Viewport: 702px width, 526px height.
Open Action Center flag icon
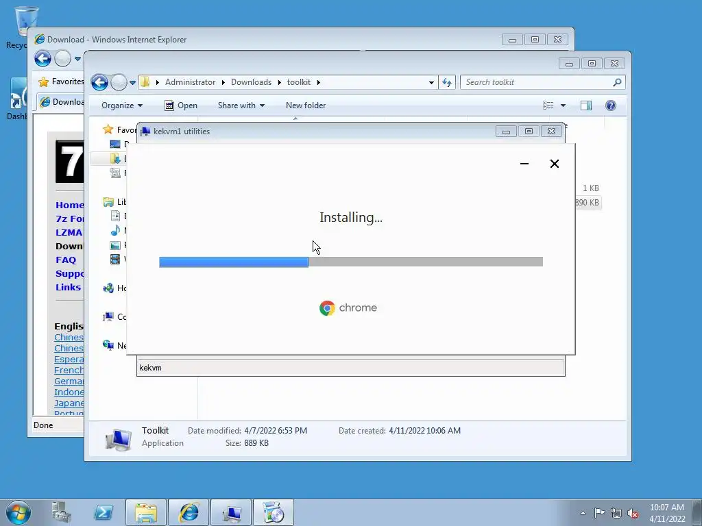[x=599, y=513]
